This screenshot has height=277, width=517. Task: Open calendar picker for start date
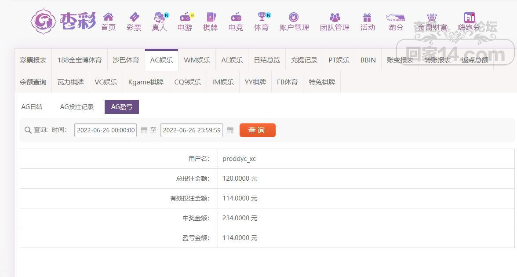[x=144, y=130]
